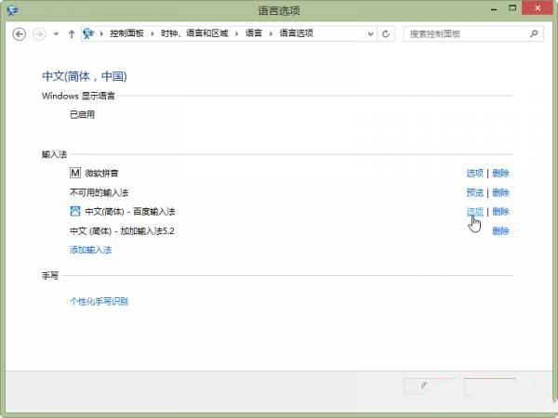
Task: Click the Forward navigation arrow
Action: pos(39,33)
